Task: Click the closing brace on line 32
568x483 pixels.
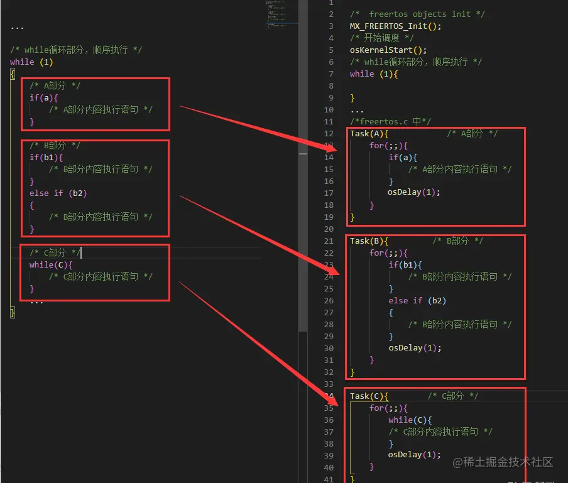Action: coord(352,372)
